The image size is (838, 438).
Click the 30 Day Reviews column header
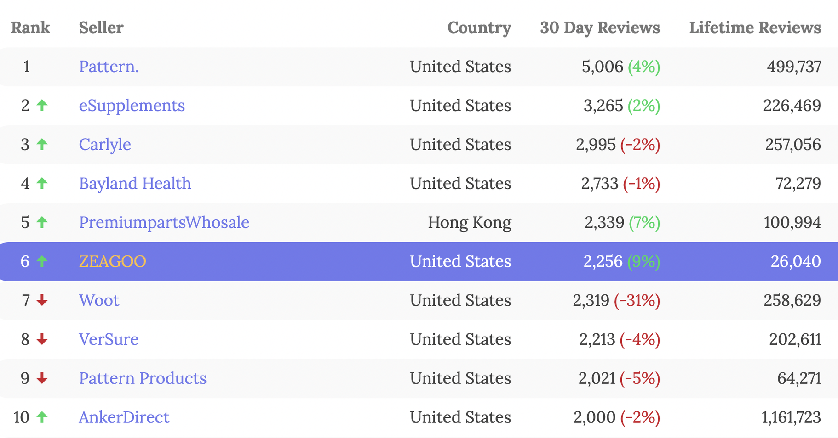(600, 28)
